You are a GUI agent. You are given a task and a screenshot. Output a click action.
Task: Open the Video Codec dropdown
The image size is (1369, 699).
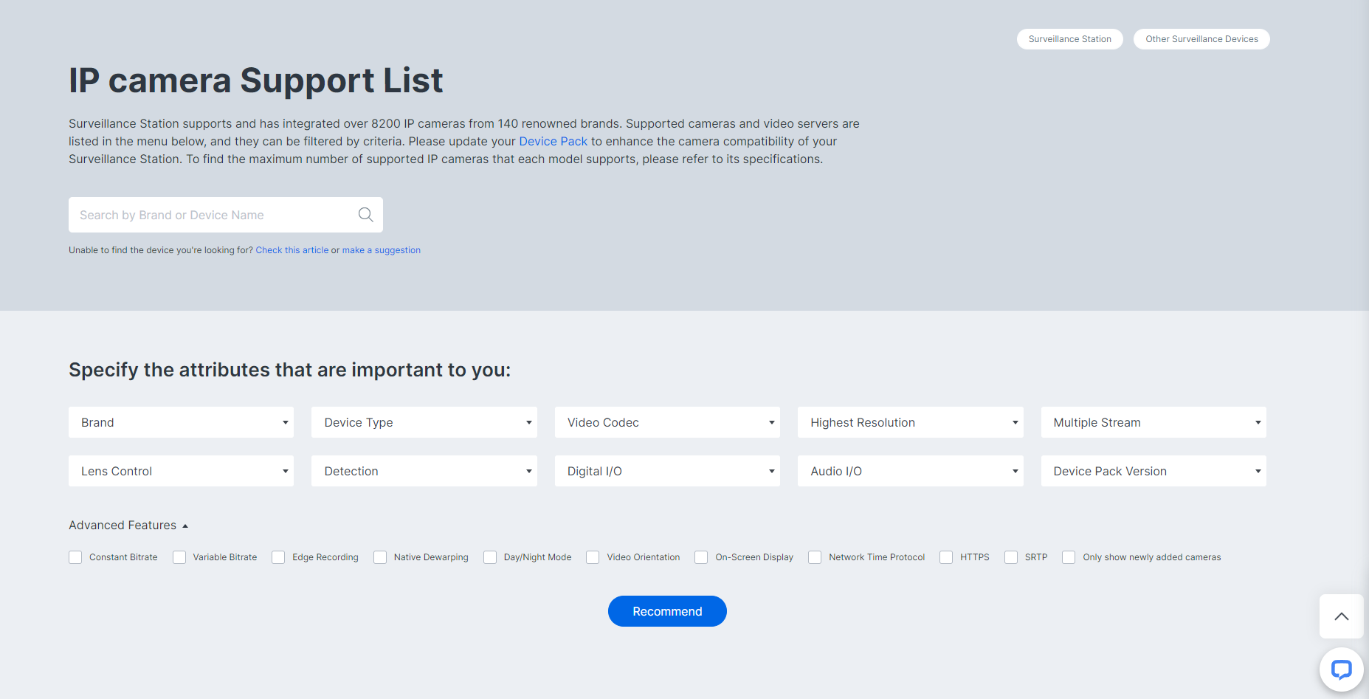[x=667, y=422]
